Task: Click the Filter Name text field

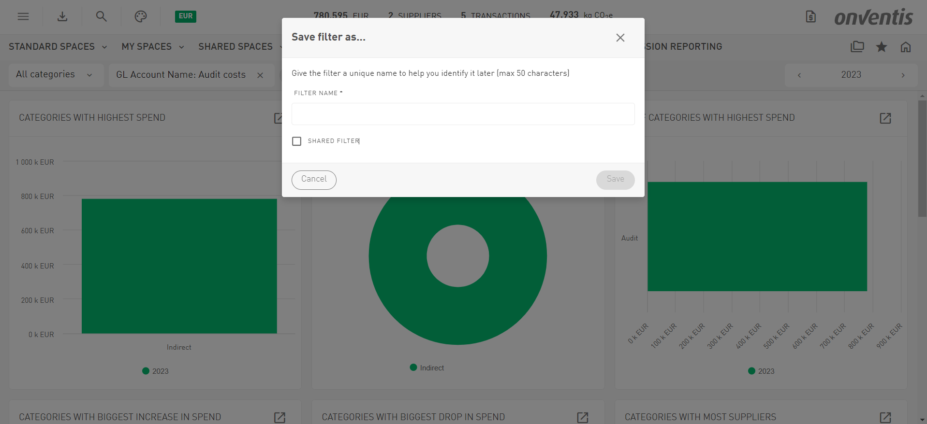Action: tap(463, 114)
